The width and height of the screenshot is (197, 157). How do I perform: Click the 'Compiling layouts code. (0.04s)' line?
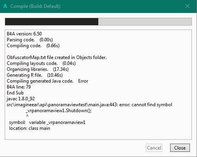click(41, 63)
